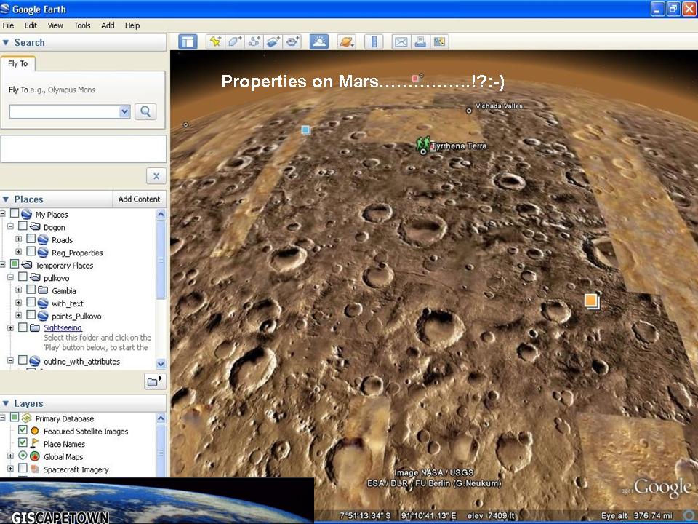The image size is (698, 524).
Task: Email the current view
Action: point(401,42)
